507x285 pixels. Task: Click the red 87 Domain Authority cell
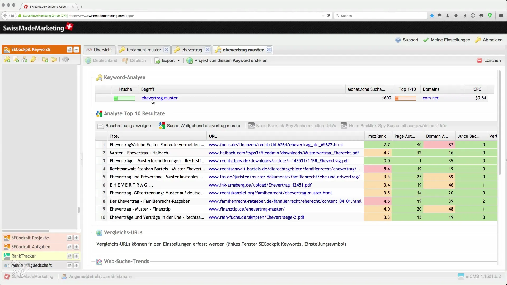click(439, 145)
